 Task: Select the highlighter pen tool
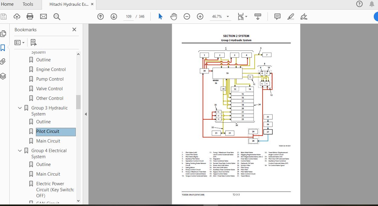pos(291,17)
